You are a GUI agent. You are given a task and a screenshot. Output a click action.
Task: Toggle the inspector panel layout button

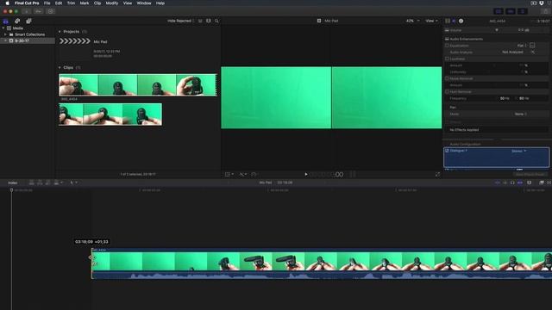(x=523, y=11)
